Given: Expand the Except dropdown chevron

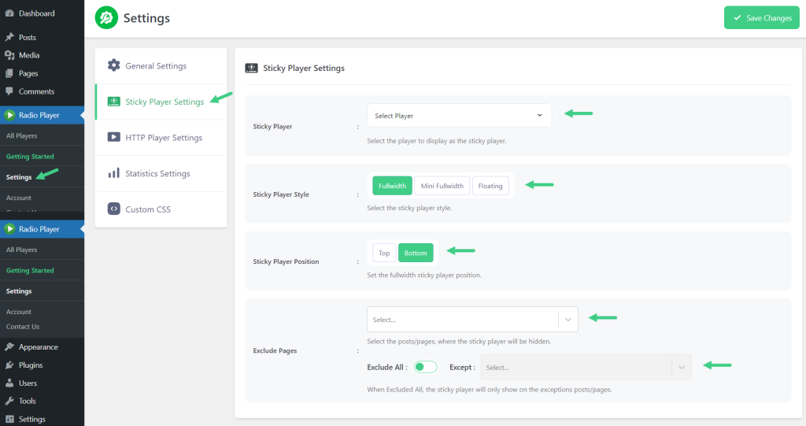Looking at the screenshot, I should [x=682, y=368].
